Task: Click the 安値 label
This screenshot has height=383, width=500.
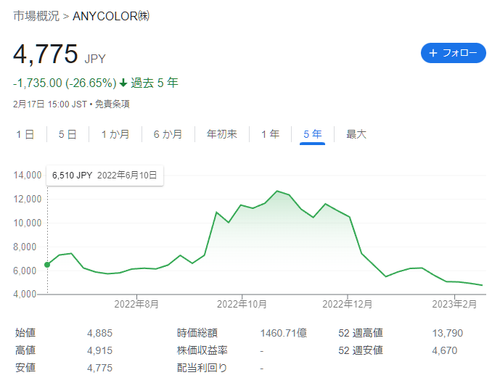Action: (25, 368)
